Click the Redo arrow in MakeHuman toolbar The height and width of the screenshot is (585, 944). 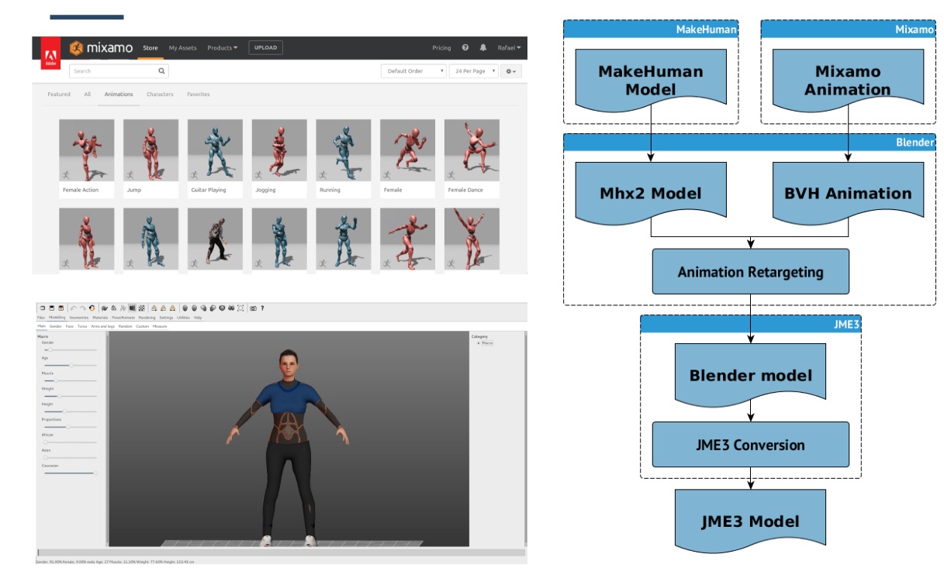click(82, 308)
